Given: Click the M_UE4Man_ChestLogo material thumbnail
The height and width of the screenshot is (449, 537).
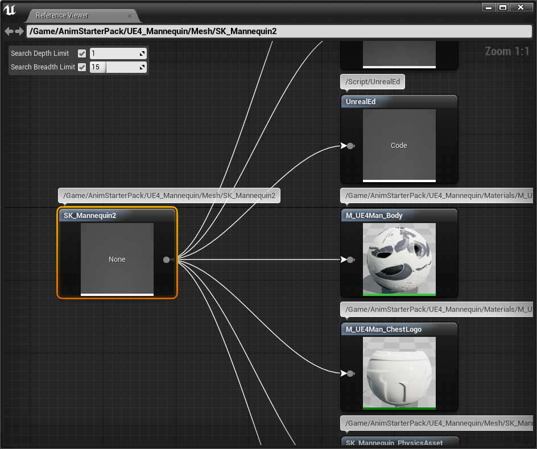Looking at the screenshot, I should pos(399,373).
